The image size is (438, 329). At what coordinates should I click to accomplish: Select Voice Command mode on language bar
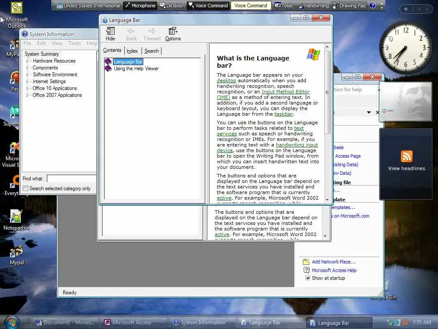(x=208, y=5)
